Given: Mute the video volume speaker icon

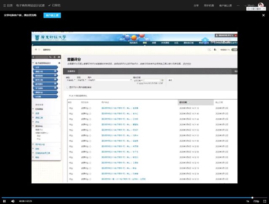Looking at the screenshot, I should tap(13, 201).
